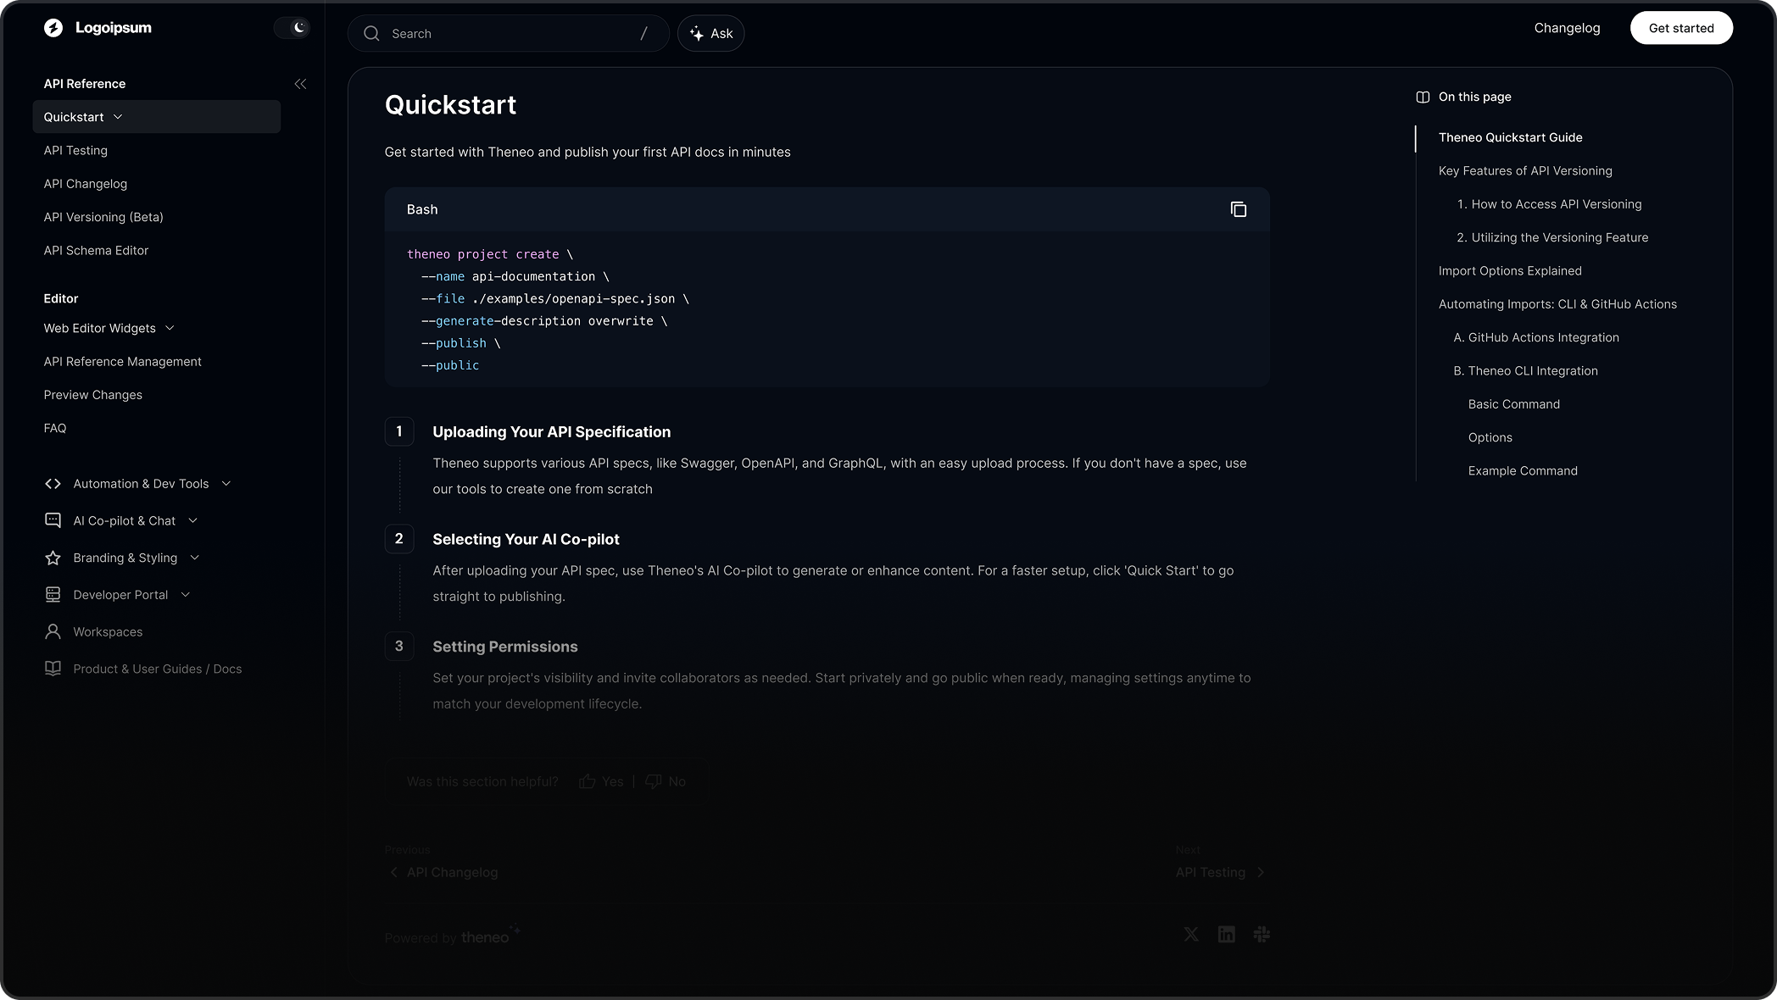The image size is (1777, 1000).
Task: Jump to How to Access API Versioning
Action: click(1549, 204)
